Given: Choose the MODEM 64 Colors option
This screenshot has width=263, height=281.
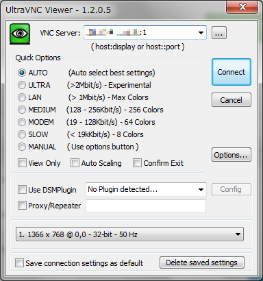Looking at the screenshot, I should [x=22, y=122].
